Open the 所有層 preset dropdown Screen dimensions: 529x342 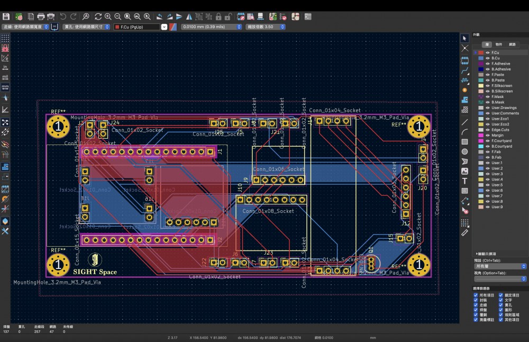click(x=500, y=267)
